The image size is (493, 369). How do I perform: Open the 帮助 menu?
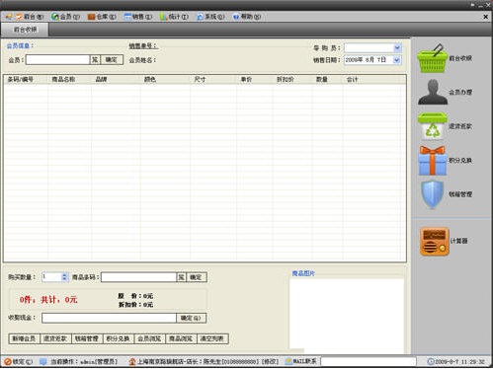247,17
